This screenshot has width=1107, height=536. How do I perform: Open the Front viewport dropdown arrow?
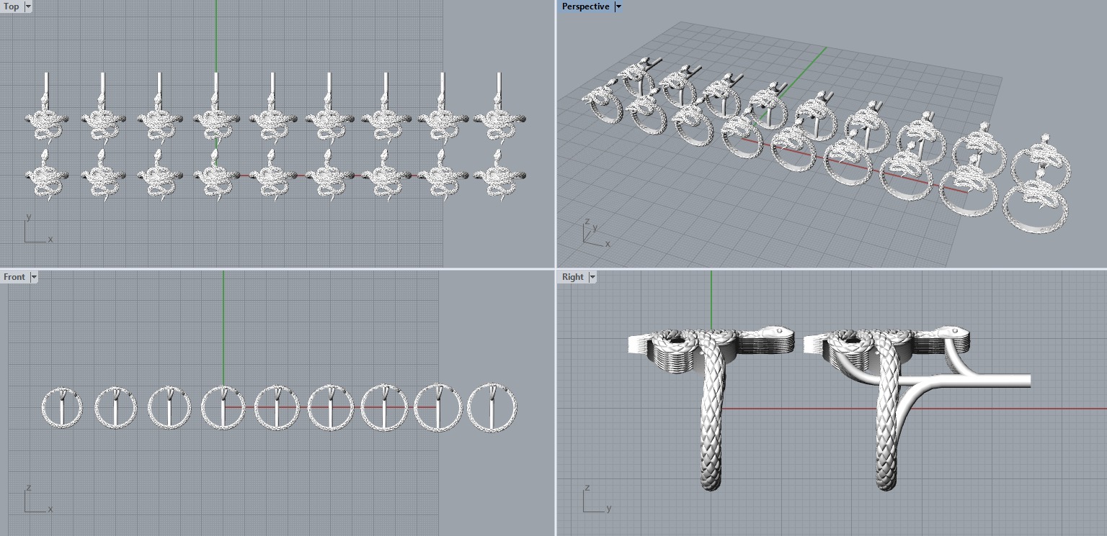click(x=34, y=277)
